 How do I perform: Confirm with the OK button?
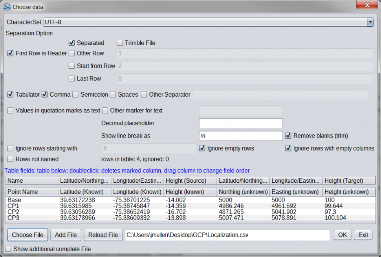pyautogui.click(x=343, y=235)
